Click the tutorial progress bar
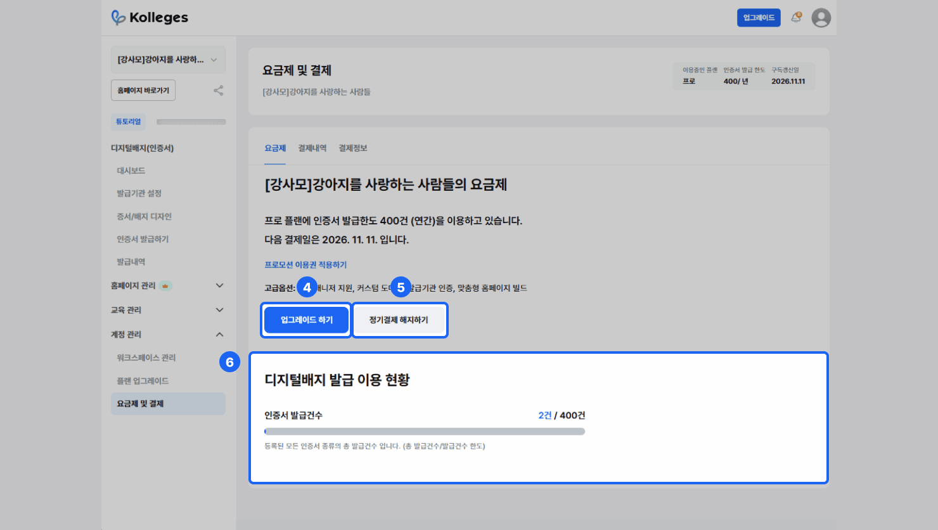This screenshot has width=938, height=530. coord(191,122)
